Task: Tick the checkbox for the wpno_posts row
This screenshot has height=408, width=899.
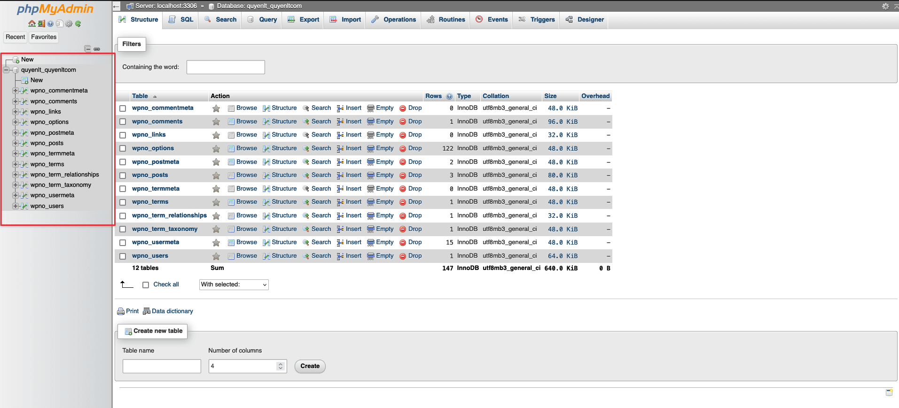Action: 123,176
